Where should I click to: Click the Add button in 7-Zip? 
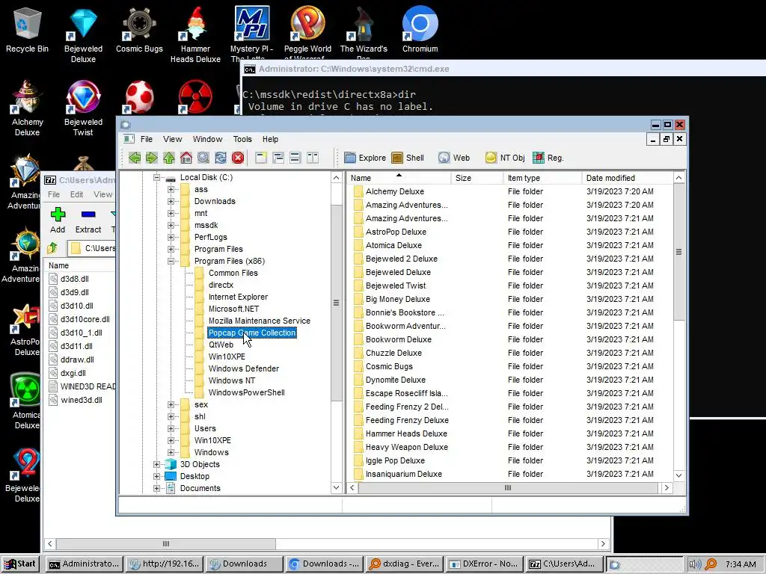[58, 220]
